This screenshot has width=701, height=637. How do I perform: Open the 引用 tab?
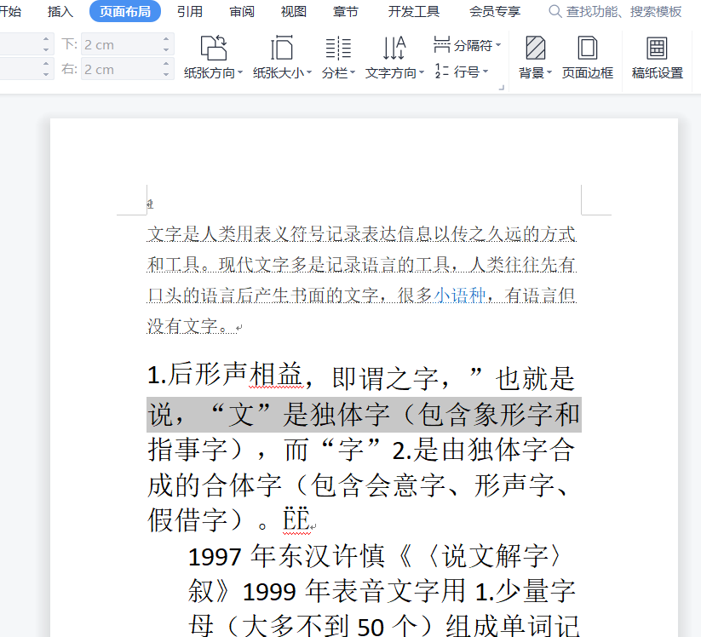190,12
